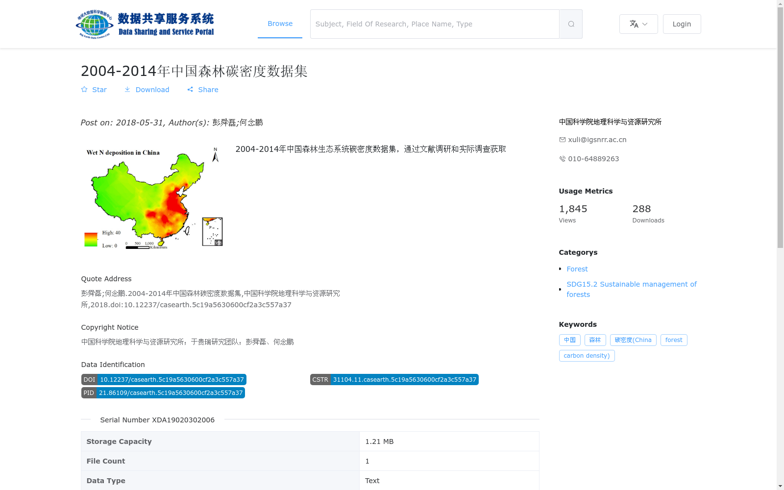Click the share icon
Screen dimensions: 784x490
pos(190,90)
